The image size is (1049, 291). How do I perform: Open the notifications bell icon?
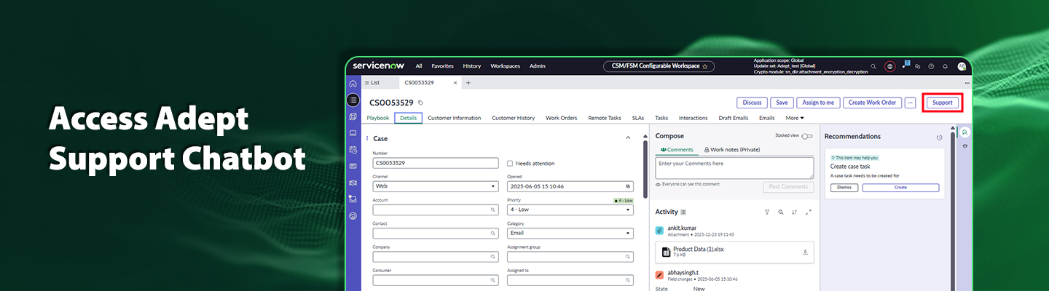946,66
